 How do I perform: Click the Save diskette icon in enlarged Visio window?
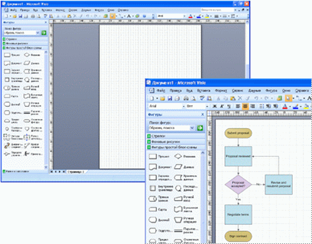click(x=170, y=98)
